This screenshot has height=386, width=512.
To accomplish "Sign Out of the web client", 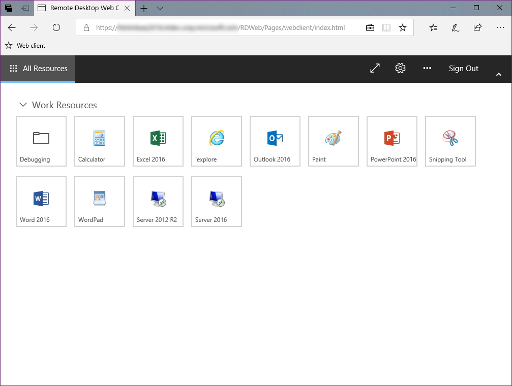I will click(x=463, y=68).
